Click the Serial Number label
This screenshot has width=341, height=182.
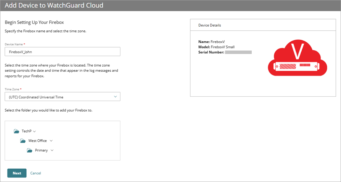coord(211,52)
